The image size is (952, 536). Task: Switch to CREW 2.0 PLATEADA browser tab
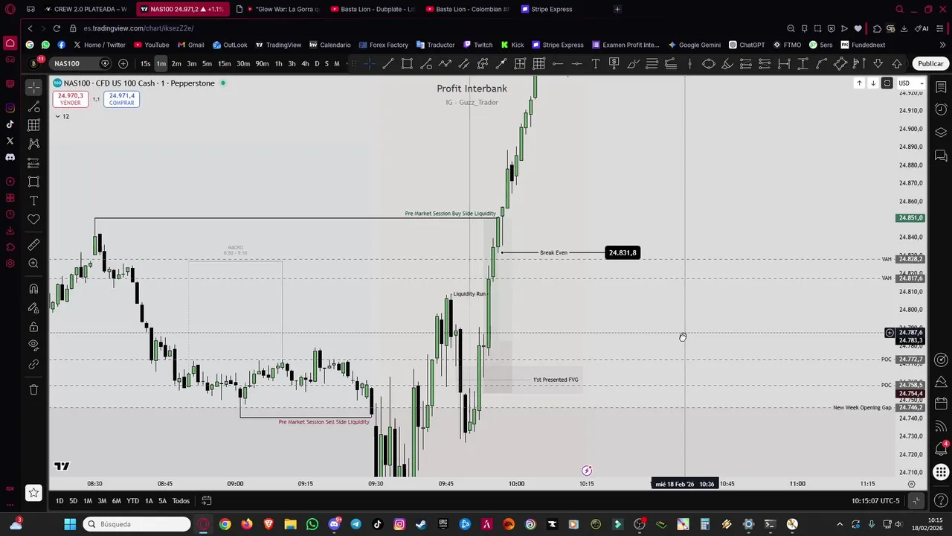[x=86, y=9]
